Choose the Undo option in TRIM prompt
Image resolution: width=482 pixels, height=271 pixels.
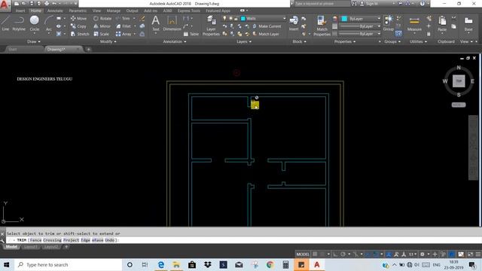pos(110,240)
